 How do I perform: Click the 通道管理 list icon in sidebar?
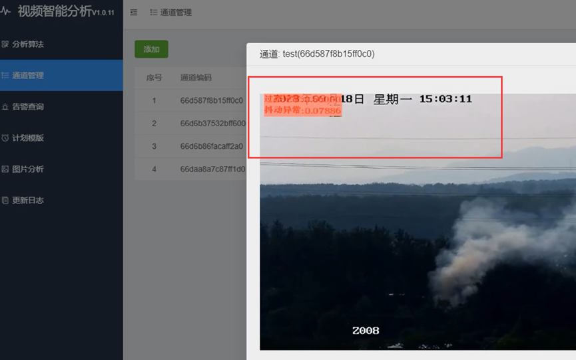[x=5, y=75]
